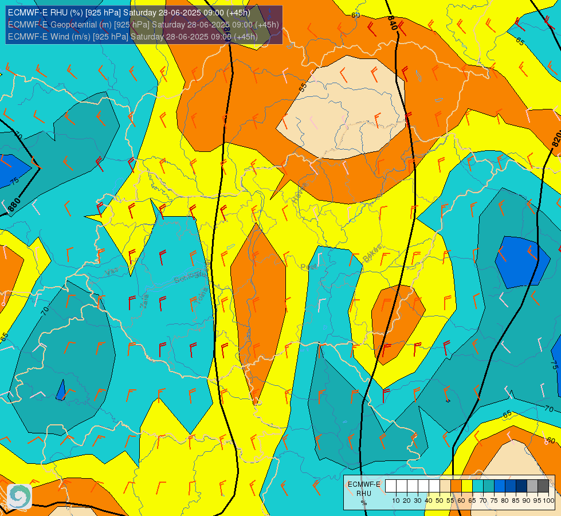
Task: Click the legend value 100
Action: click(548, 501)
